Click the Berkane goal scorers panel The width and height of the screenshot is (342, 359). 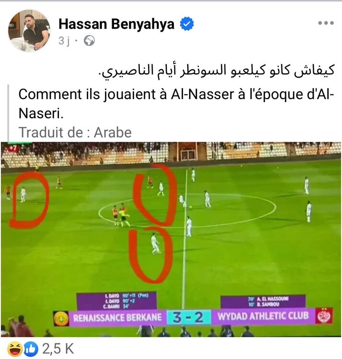pos(116,301)
